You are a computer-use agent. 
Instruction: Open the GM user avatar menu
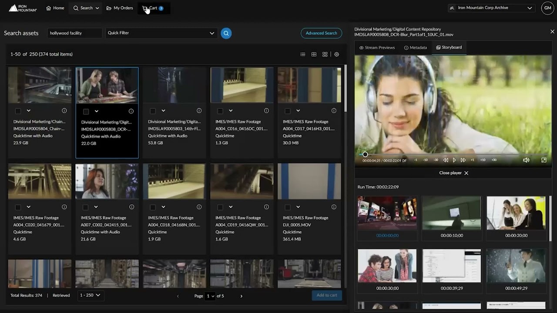[547, 8]
